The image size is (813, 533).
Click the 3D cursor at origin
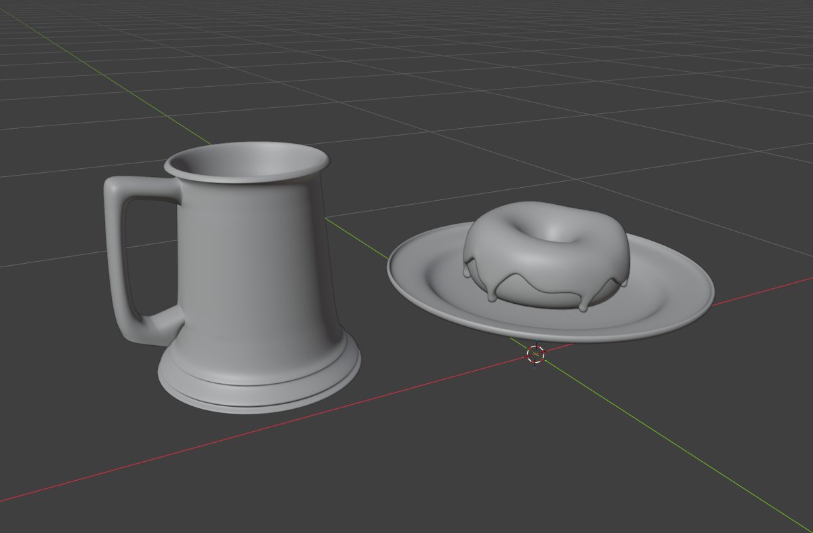point(535,354)
